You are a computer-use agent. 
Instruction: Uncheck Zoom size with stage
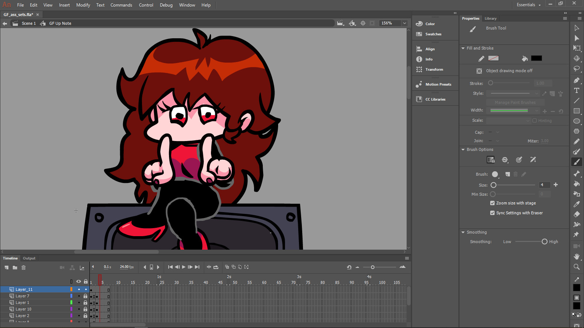point(492,203)
